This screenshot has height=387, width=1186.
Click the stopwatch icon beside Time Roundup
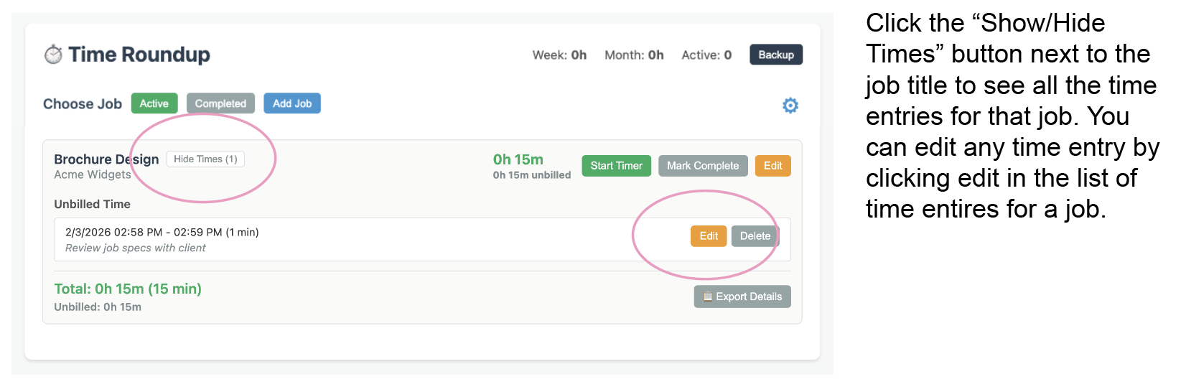tap(53, 55)
